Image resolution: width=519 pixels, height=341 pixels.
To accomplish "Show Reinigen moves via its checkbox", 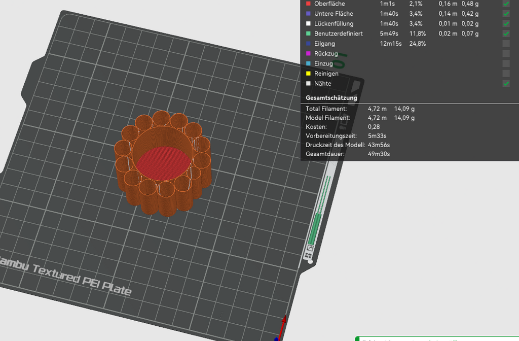I will tap(506, 73).
